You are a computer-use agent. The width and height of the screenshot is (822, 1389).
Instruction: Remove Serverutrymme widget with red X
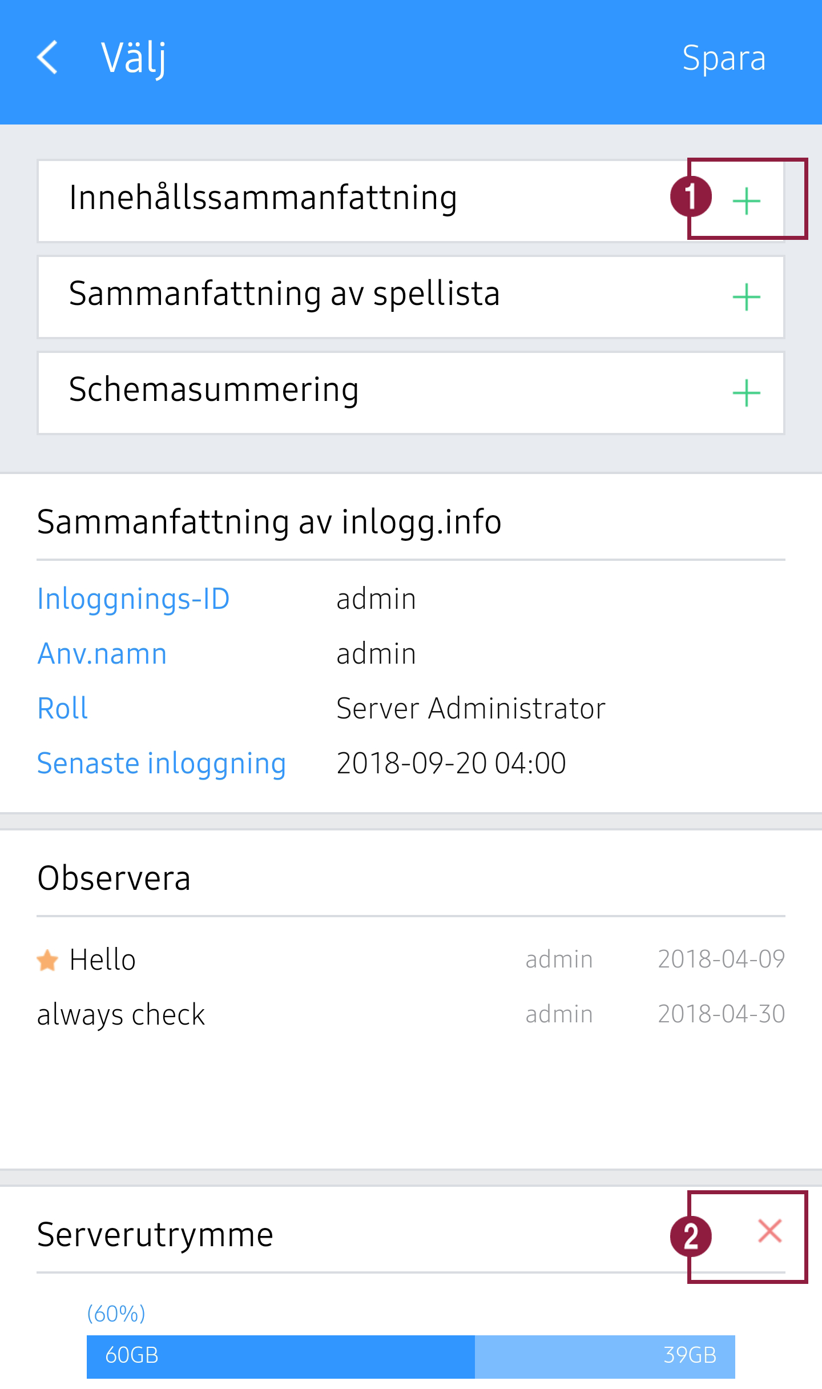pos(769,1231)
